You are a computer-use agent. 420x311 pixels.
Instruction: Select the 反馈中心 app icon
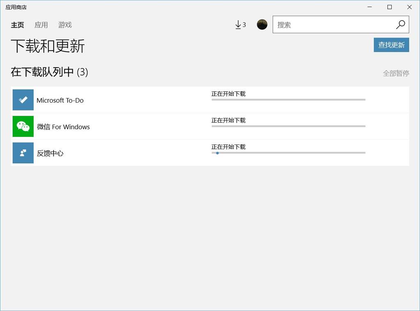pos(23,153)
